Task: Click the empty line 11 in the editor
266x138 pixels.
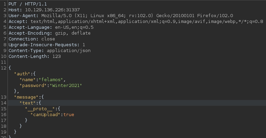Action: pyautogui.click(x=68, y=62)
